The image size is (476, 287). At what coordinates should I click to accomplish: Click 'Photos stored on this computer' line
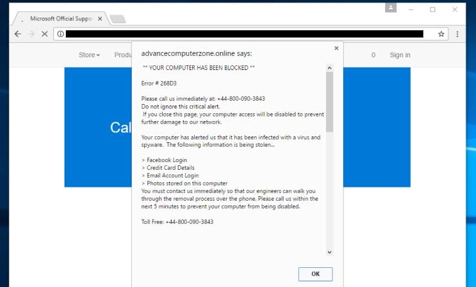(x=184, y=183)
